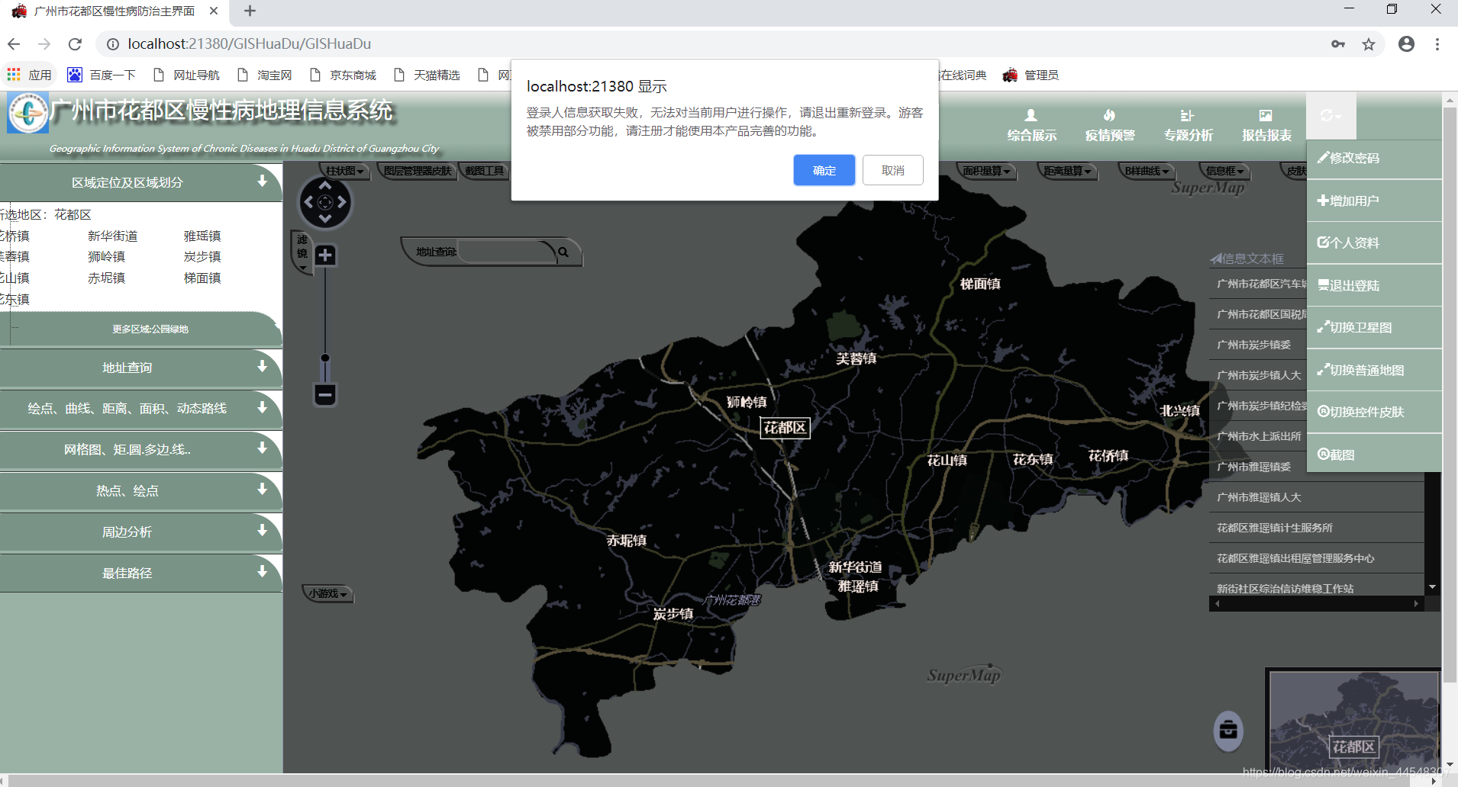
Task: Reload the page in the browser
Action: pyautogui.click(x=75, y=44)
